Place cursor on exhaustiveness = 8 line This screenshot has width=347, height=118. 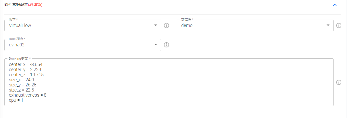click(28, 95)
